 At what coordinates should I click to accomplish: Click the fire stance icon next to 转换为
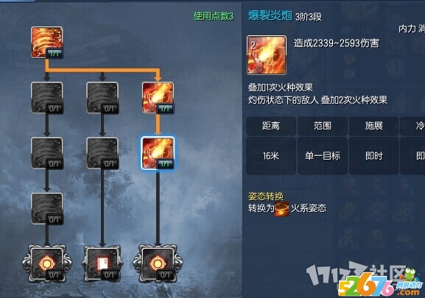coord(282,209)
